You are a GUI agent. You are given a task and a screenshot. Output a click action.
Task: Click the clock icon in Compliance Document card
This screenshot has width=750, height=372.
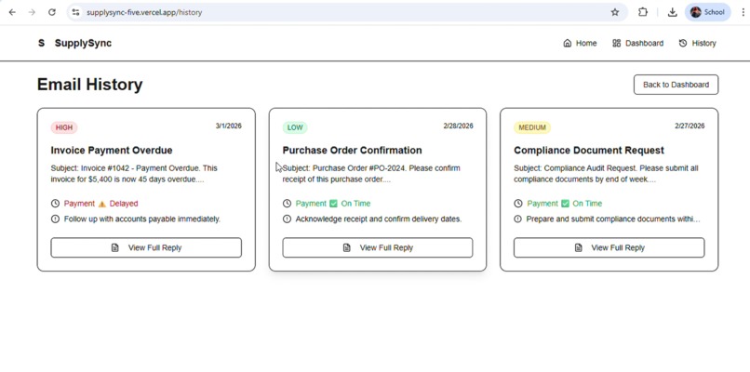coord(518,204)
